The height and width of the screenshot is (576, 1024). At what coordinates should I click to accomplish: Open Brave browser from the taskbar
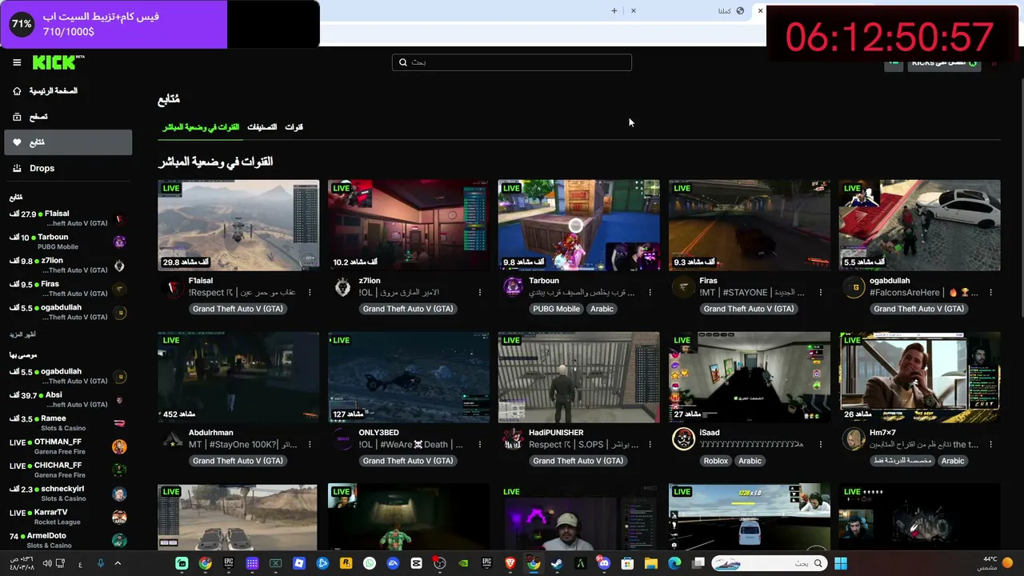(x=510, y=563)
